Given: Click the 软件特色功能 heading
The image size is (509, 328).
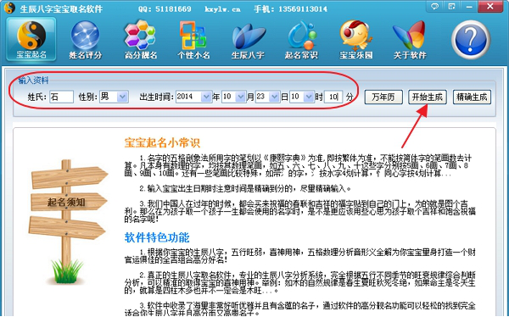Looking at the screenshot, I should coord(157,237).
